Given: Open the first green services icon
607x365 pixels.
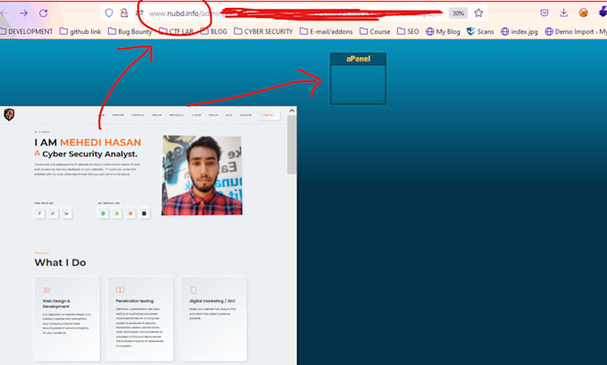Looking at the screenshot, I should (103, 213).
